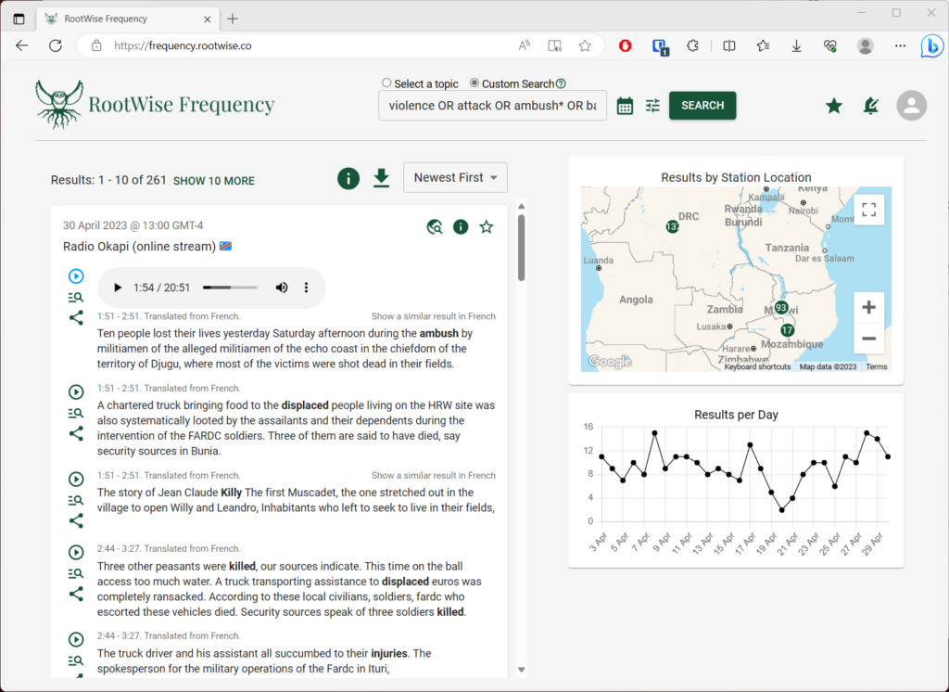Open the web search icon on the result

click(x=434, y=226)
